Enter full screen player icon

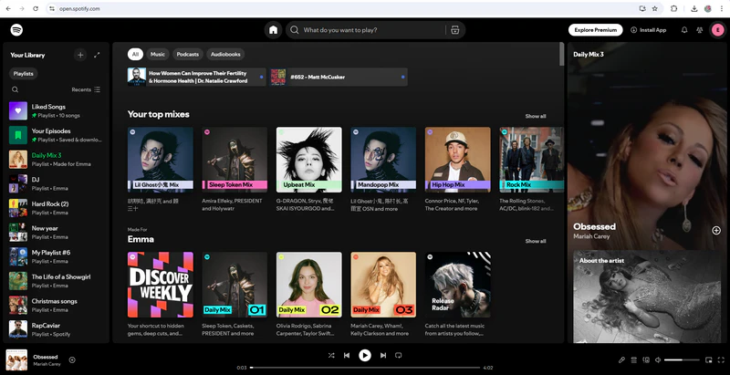coord(721,359)
